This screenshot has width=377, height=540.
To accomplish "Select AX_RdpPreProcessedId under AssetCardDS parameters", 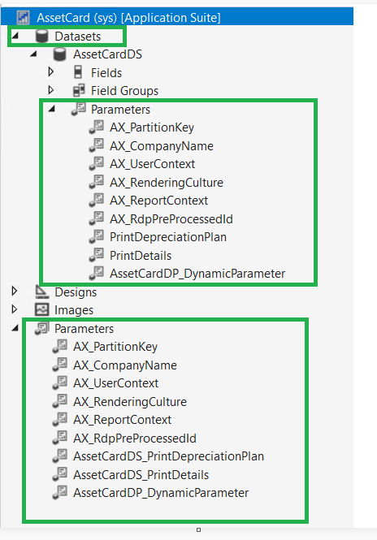I will (171, 219).
